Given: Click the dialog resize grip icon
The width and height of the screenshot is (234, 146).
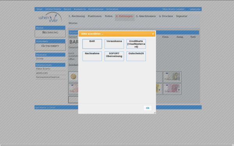Looking at the screenshot, I should 154,113.
